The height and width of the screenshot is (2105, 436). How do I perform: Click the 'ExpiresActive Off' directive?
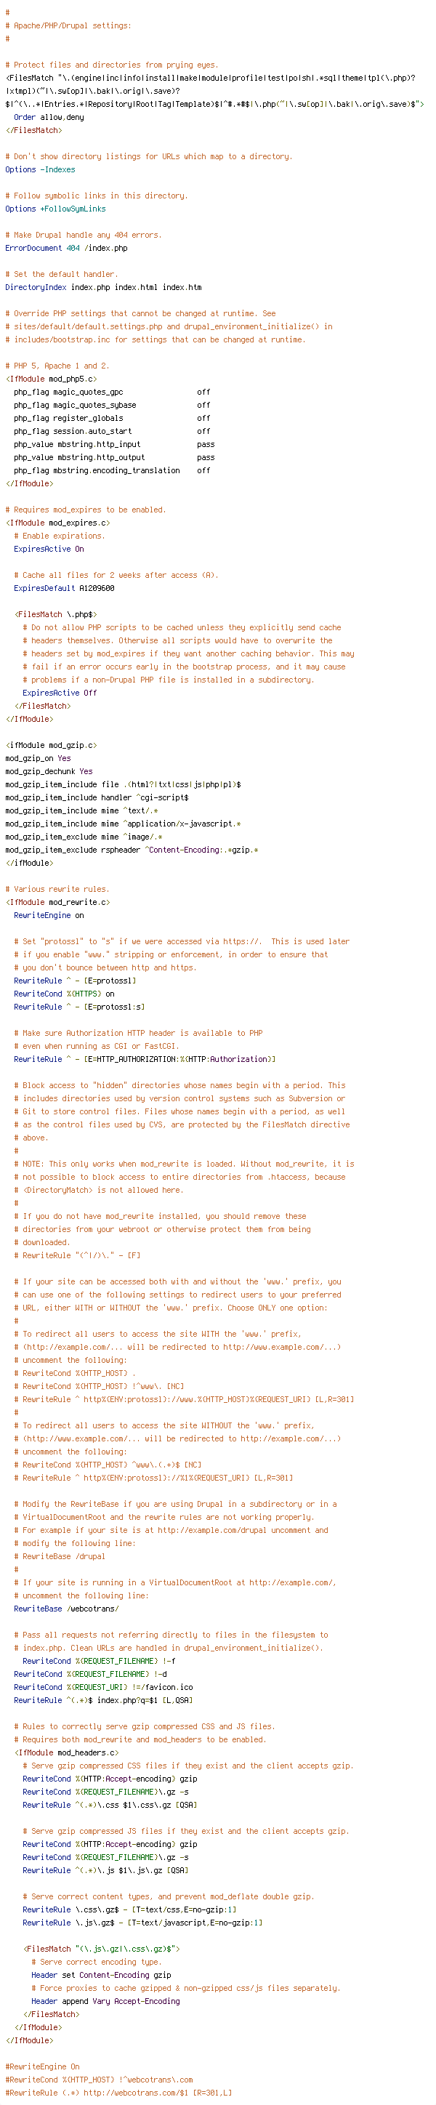click(60, 693)
